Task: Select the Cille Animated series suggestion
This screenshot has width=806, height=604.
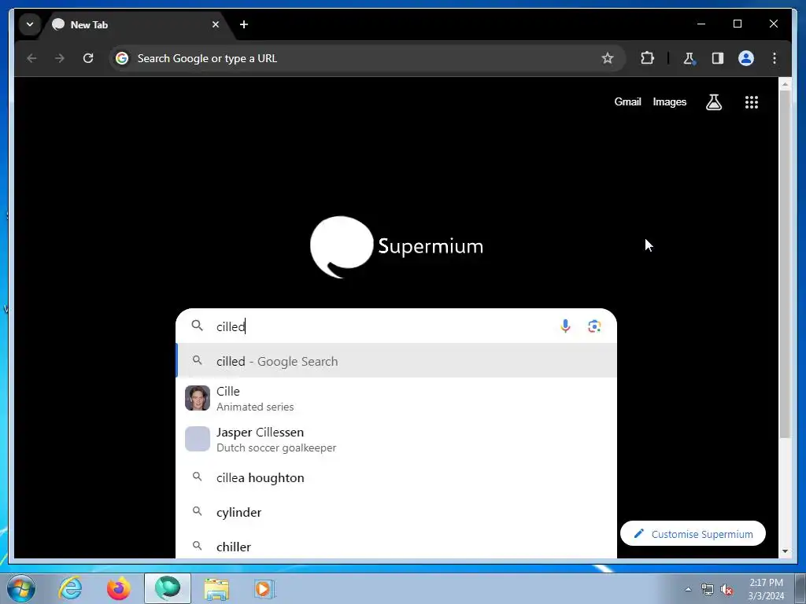Action: (396, 398)
